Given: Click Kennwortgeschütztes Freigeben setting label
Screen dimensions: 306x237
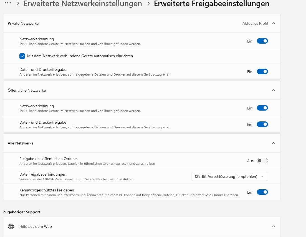Looking at the screenshot, I should click(x=47, y=190).
